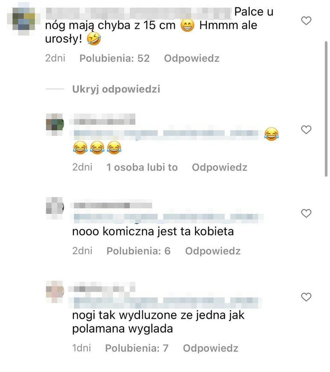Click the vertical scrollbar thumb
330x372 pixels.
pos(326,109)
